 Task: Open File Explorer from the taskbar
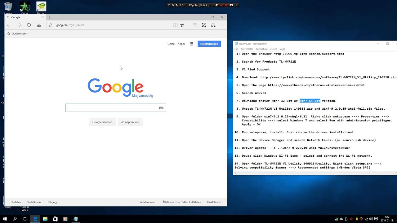(45, 219)
